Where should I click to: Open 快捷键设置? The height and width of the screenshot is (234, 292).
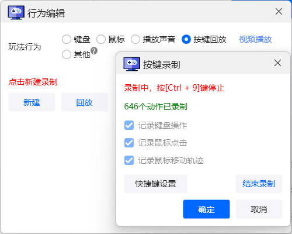coord(155,184)
